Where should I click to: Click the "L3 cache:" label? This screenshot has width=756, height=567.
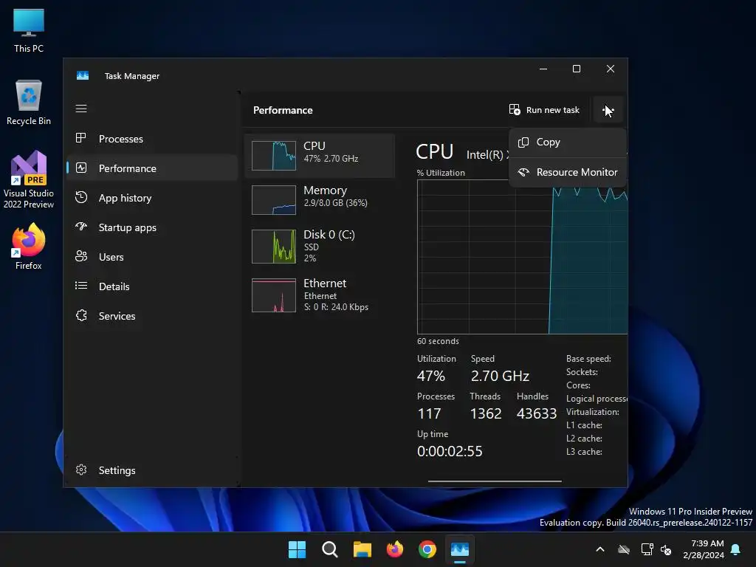point(584,452)
